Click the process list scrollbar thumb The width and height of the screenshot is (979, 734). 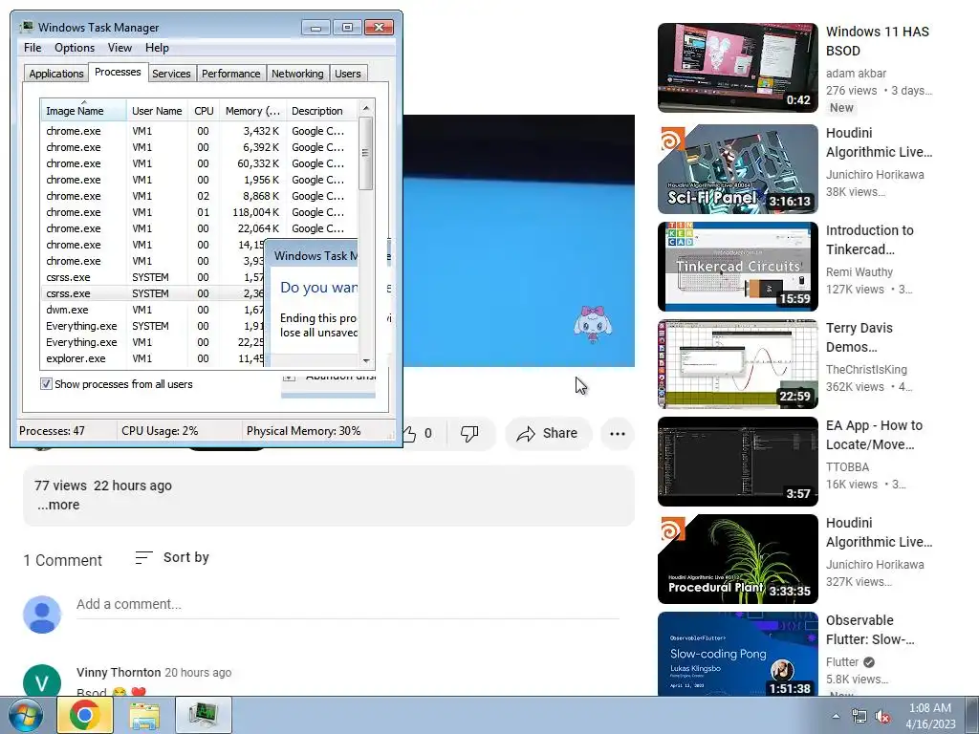tap(366, 153)
